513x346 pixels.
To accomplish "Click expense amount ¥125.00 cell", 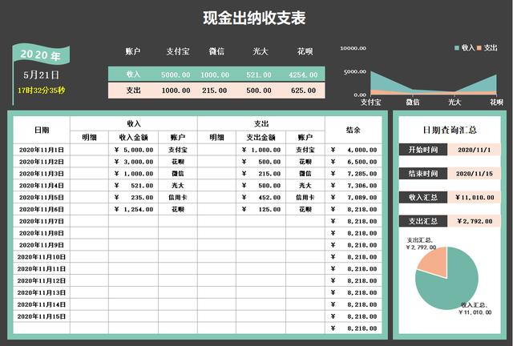I will [x=261, y=209].
